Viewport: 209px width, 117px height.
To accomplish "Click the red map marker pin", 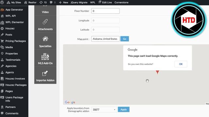I will tap(157, 72).
